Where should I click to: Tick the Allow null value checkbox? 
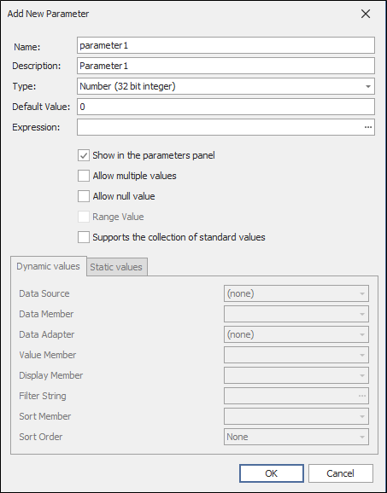click(84, 196)
